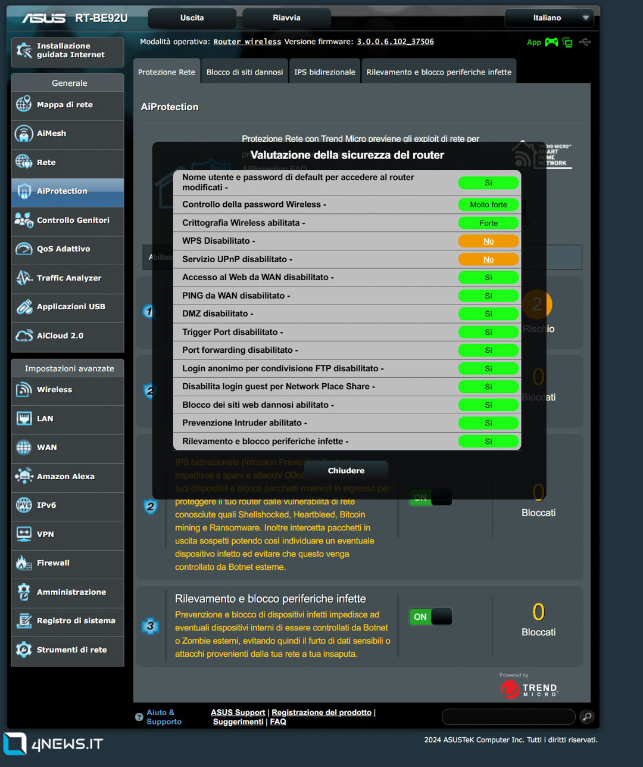The height and width of the screenshot is (767, 643).
Task: Click the AiProtection shield icon
Action: (x=24, y=191)
